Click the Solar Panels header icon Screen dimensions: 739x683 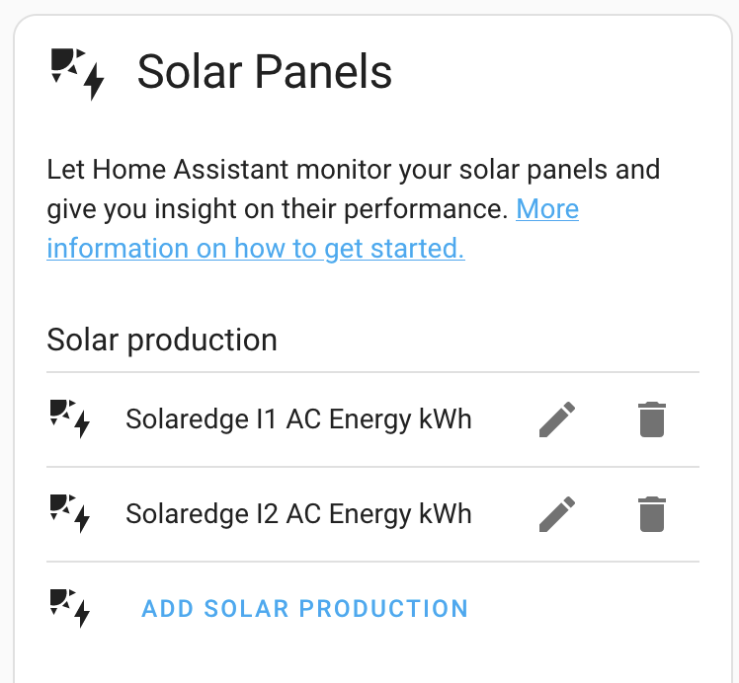coord(77,74)
